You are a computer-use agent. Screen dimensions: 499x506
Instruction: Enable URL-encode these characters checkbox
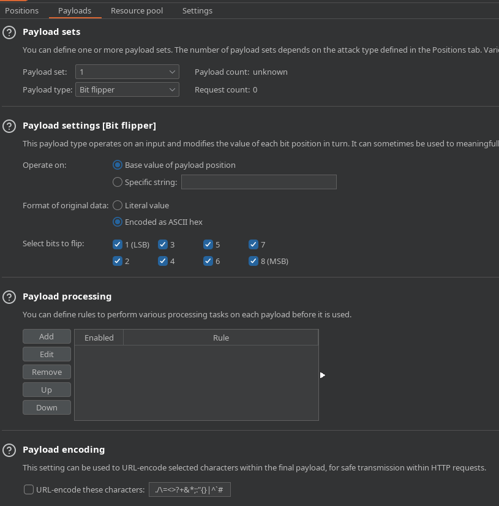point(29,490)
